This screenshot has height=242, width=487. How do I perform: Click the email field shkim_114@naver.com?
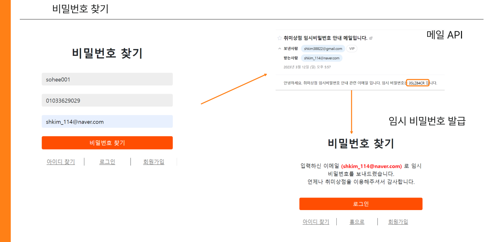click(107, 122)
